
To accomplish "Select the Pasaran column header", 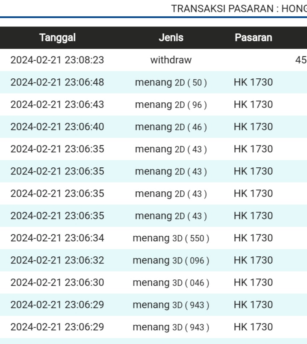I will pyautogui.click(x=253, y=38).
